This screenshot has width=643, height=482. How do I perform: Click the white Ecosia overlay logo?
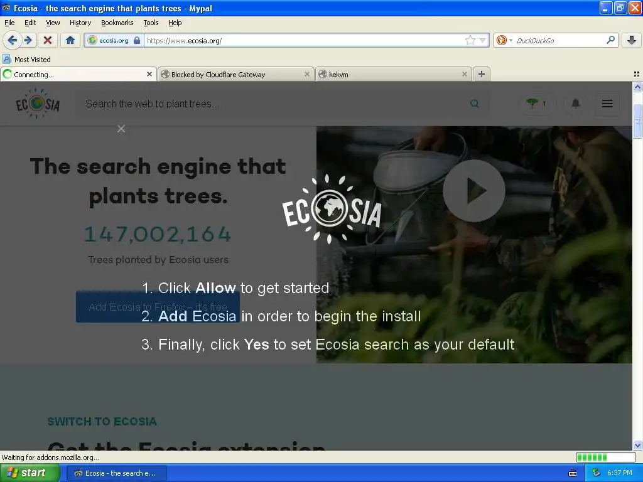point(332,209)
